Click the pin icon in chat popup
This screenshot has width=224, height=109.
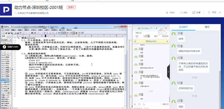[x=157, y=29]
